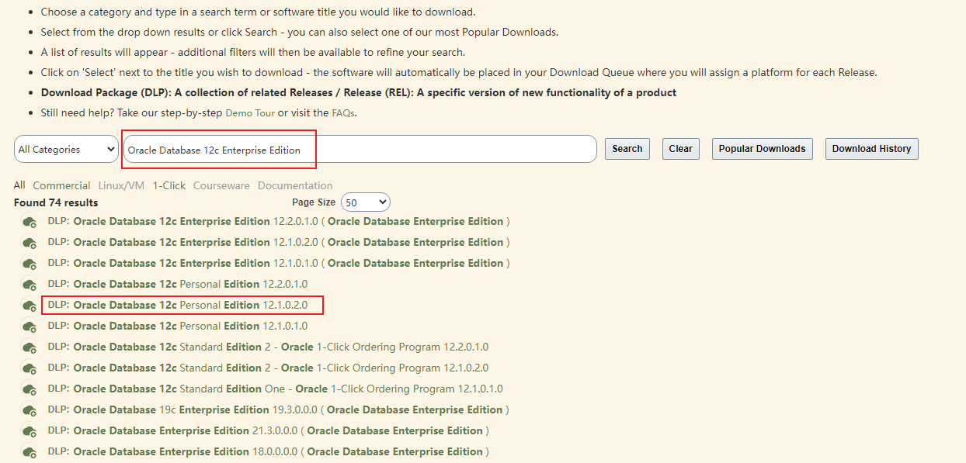966x463 pixels.
Task: Select the All filter tab
Action: coord(19,185)
